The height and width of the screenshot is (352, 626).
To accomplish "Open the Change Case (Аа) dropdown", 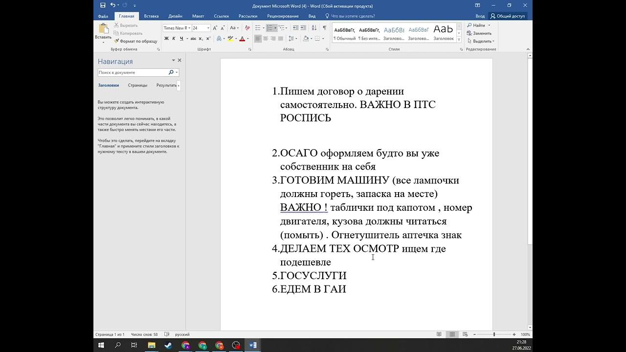I will [235, 28].
